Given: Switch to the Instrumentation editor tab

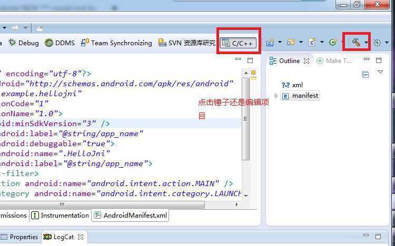Looking at the screenshot, I should click(60, 216).
